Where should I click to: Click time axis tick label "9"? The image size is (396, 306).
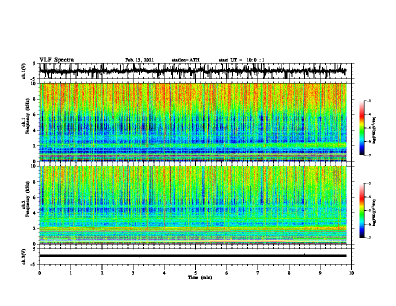[320, 273]
